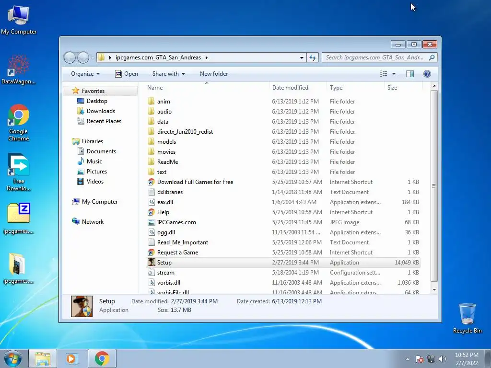Open the More view options dropdown arrow
This screenshot has height=368, width=491.
[x=394, y=74]
